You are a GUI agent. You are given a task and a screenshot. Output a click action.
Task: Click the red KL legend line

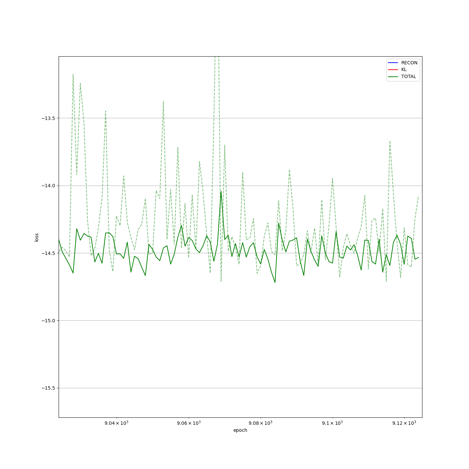click(x=393, y=70)
